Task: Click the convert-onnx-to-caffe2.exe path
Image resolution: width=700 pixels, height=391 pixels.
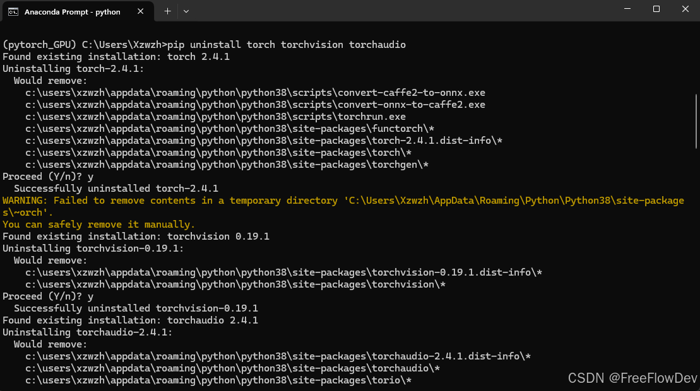Action: [255, 105]
